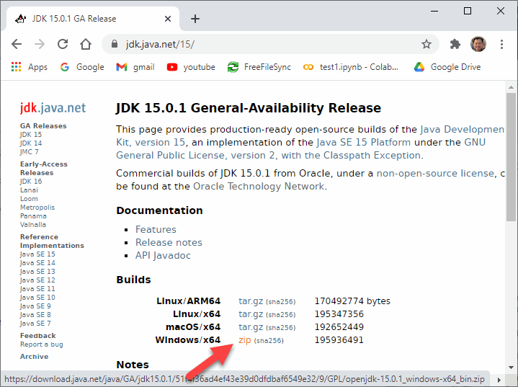Open sha256 for the Linux/ARM64 build
The image size is (518, 387).
281,302
